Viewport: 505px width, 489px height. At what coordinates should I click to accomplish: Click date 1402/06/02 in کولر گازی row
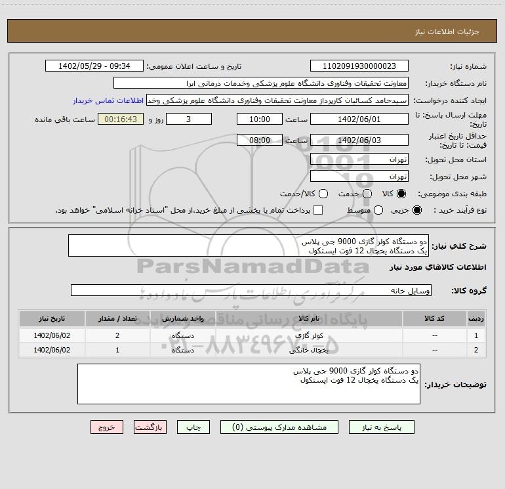tap(52, 335)
